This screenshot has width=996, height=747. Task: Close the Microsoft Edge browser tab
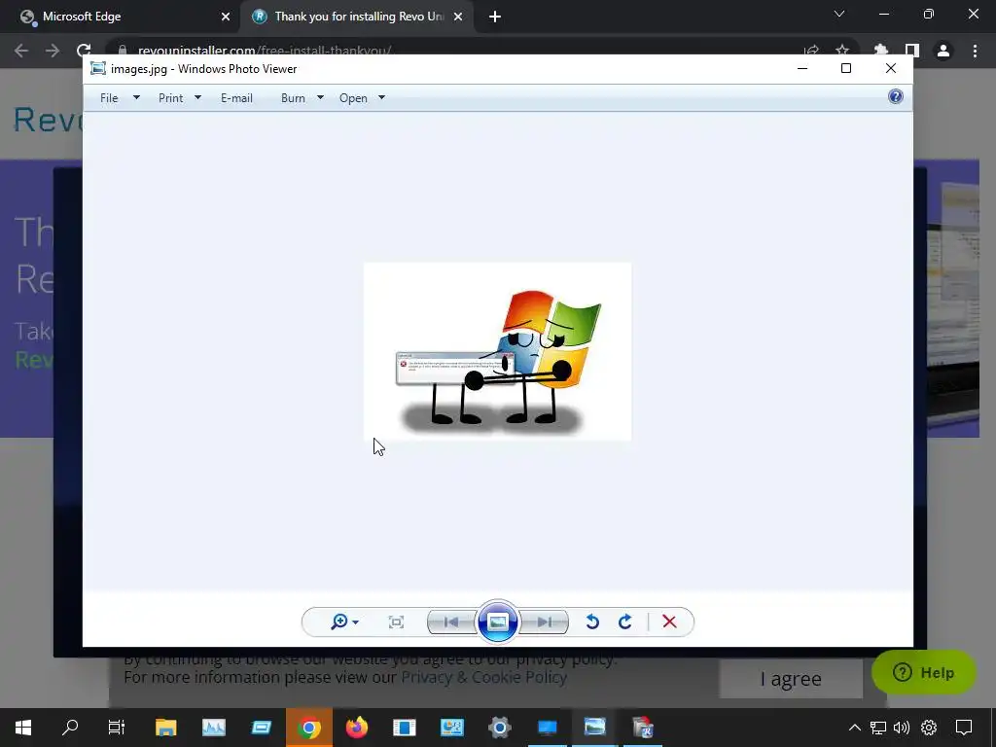click(226, 17)
